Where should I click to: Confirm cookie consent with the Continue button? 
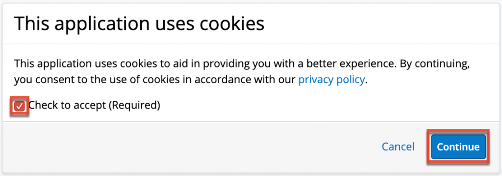(458, 147)
